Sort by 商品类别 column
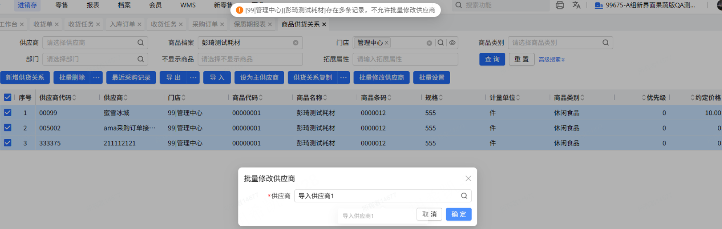The image size is (722, 229). (583, 98)
